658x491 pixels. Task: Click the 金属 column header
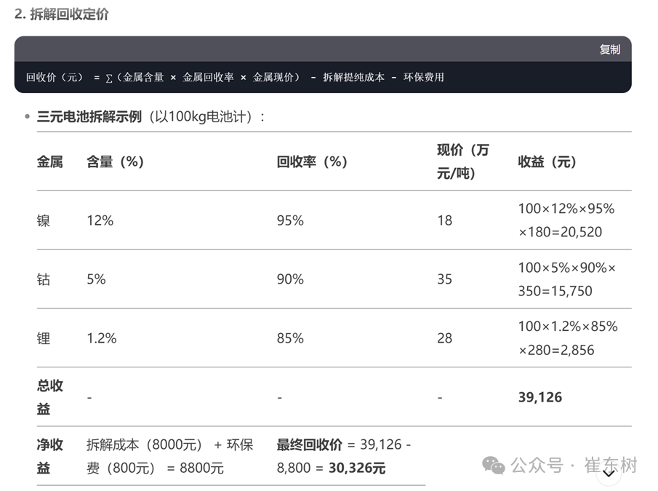tap(50, 161)
